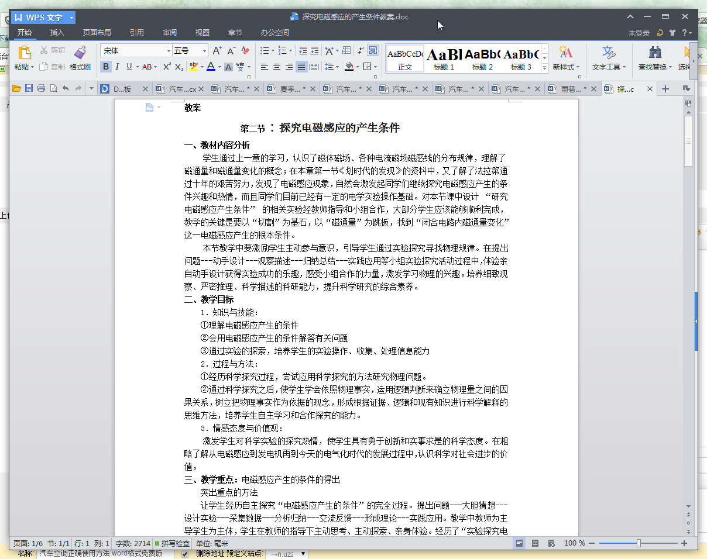Screen dimensions: 707x559
Task: Increase paragraph indent
Action: coord(315,51)
